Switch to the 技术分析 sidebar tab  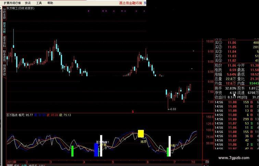4,28
